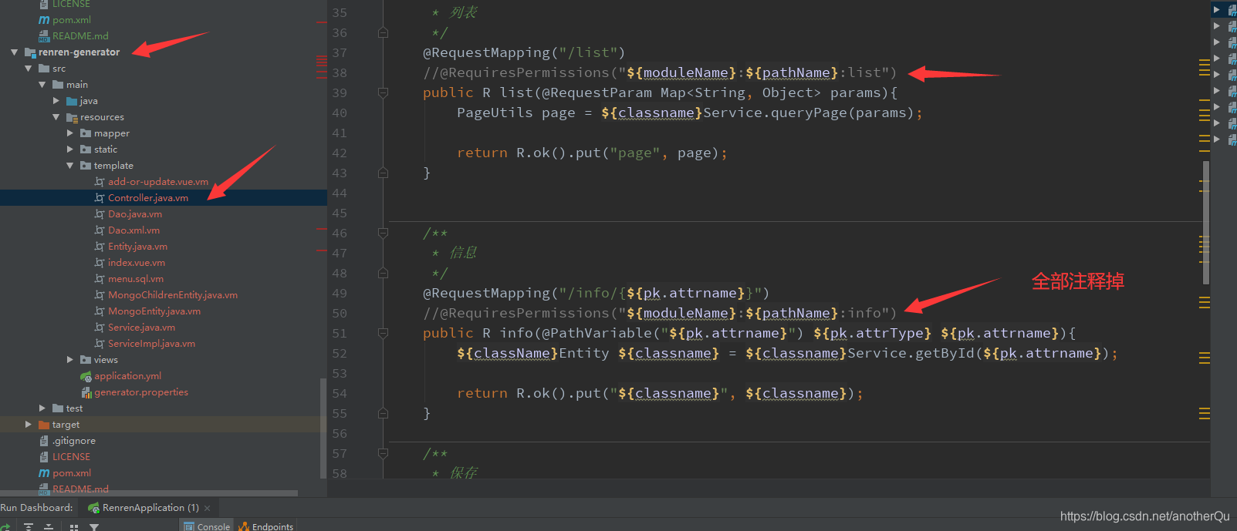Collapse the resources folder arrow

point(56,117)
